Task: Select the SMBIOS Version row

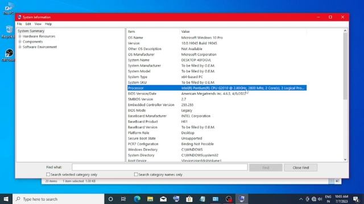Action: click(217, 99)
